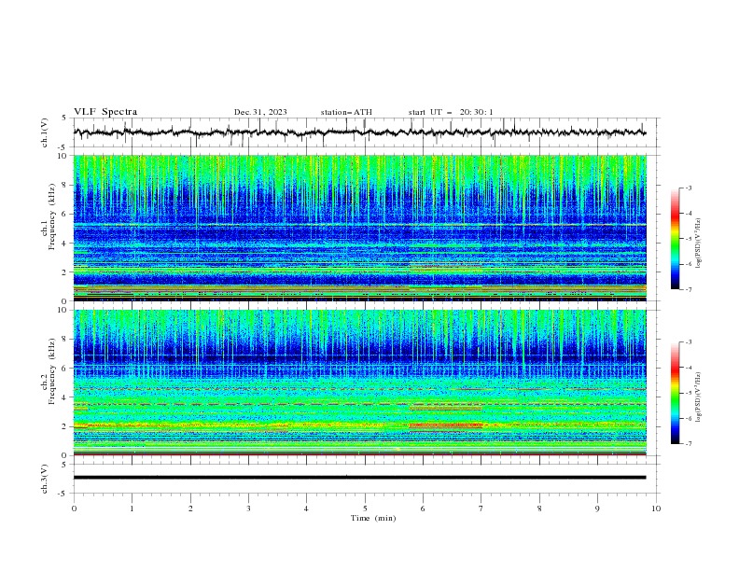
Task: Click time axis tick label '5'
Action: [x=365, y=508]
